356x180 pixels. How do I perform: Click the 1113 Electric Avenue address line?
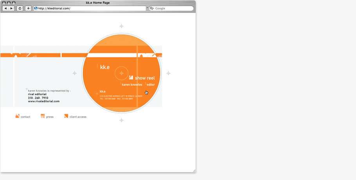(121, 96)
